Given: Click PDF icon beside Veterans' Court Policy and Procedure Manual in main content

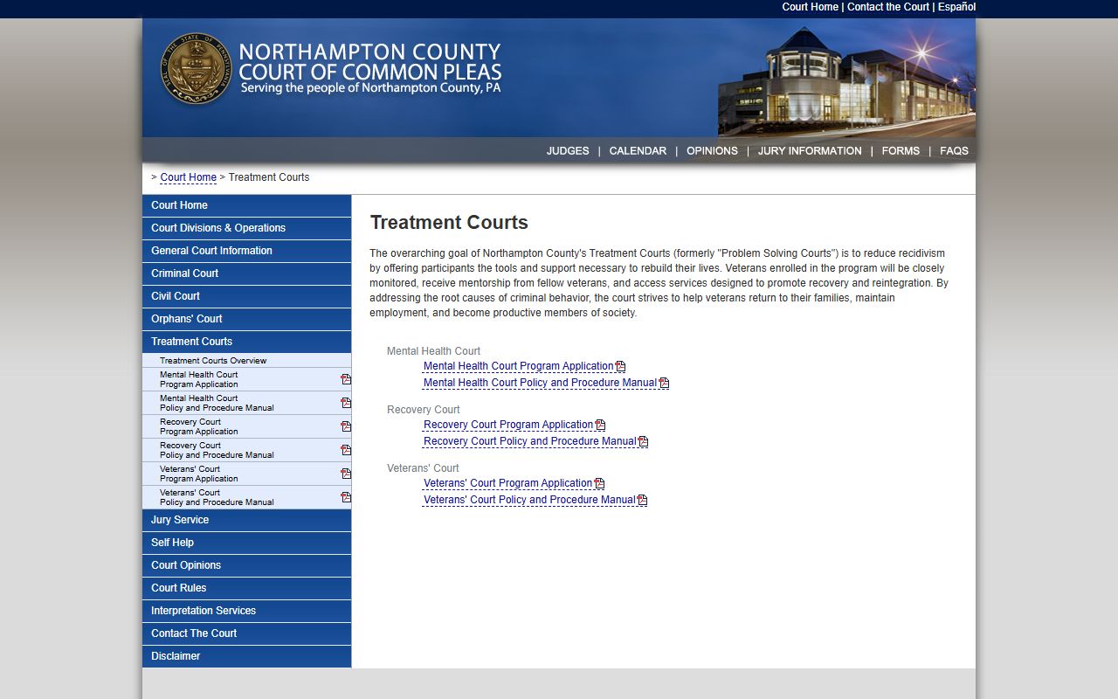Looking at the screenshot, I should [642, 501].
